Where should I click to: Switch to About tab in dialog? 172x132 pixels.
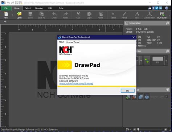(x=61, y=42)
